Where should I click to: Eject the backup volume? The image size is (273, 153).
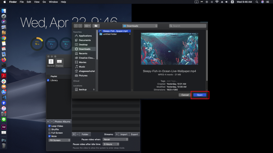[x=94, y=90]
